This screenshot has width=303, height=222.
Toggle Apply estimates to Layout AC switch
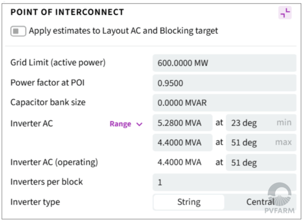point(18,31)
